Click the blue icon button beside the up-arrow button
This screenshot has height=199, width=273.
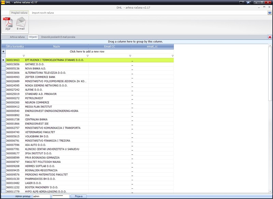coord(248,2)
